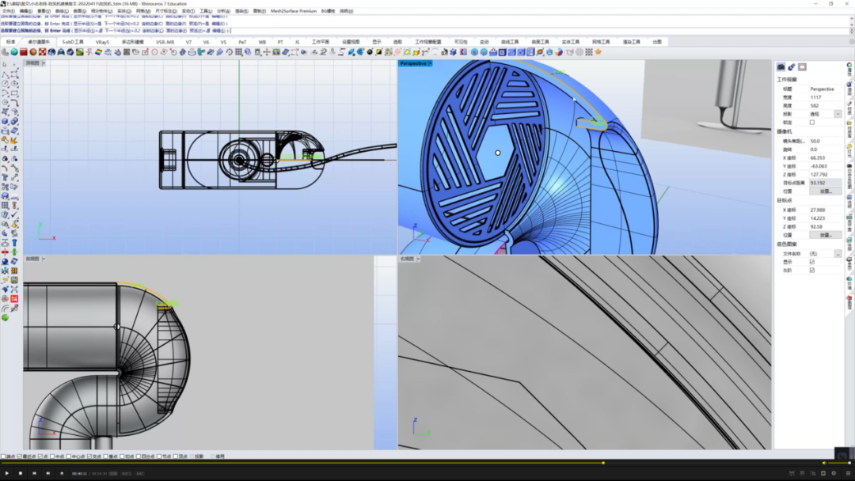Viewport: 855px width, 481px height.
Task: Click the red-framed rectangle icon in the properties panel
Action: [802, 67]
